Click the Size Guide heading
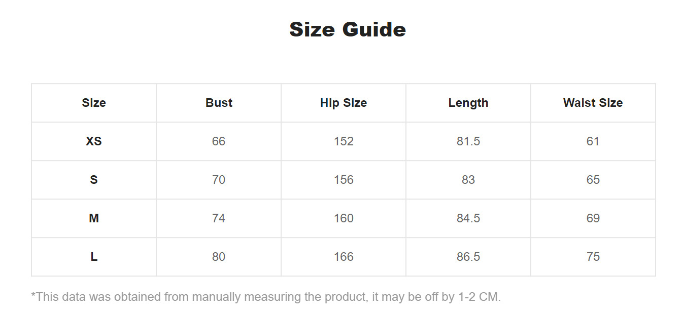The image size is (682, 314). pyautogui.click(x=348, y=29)
